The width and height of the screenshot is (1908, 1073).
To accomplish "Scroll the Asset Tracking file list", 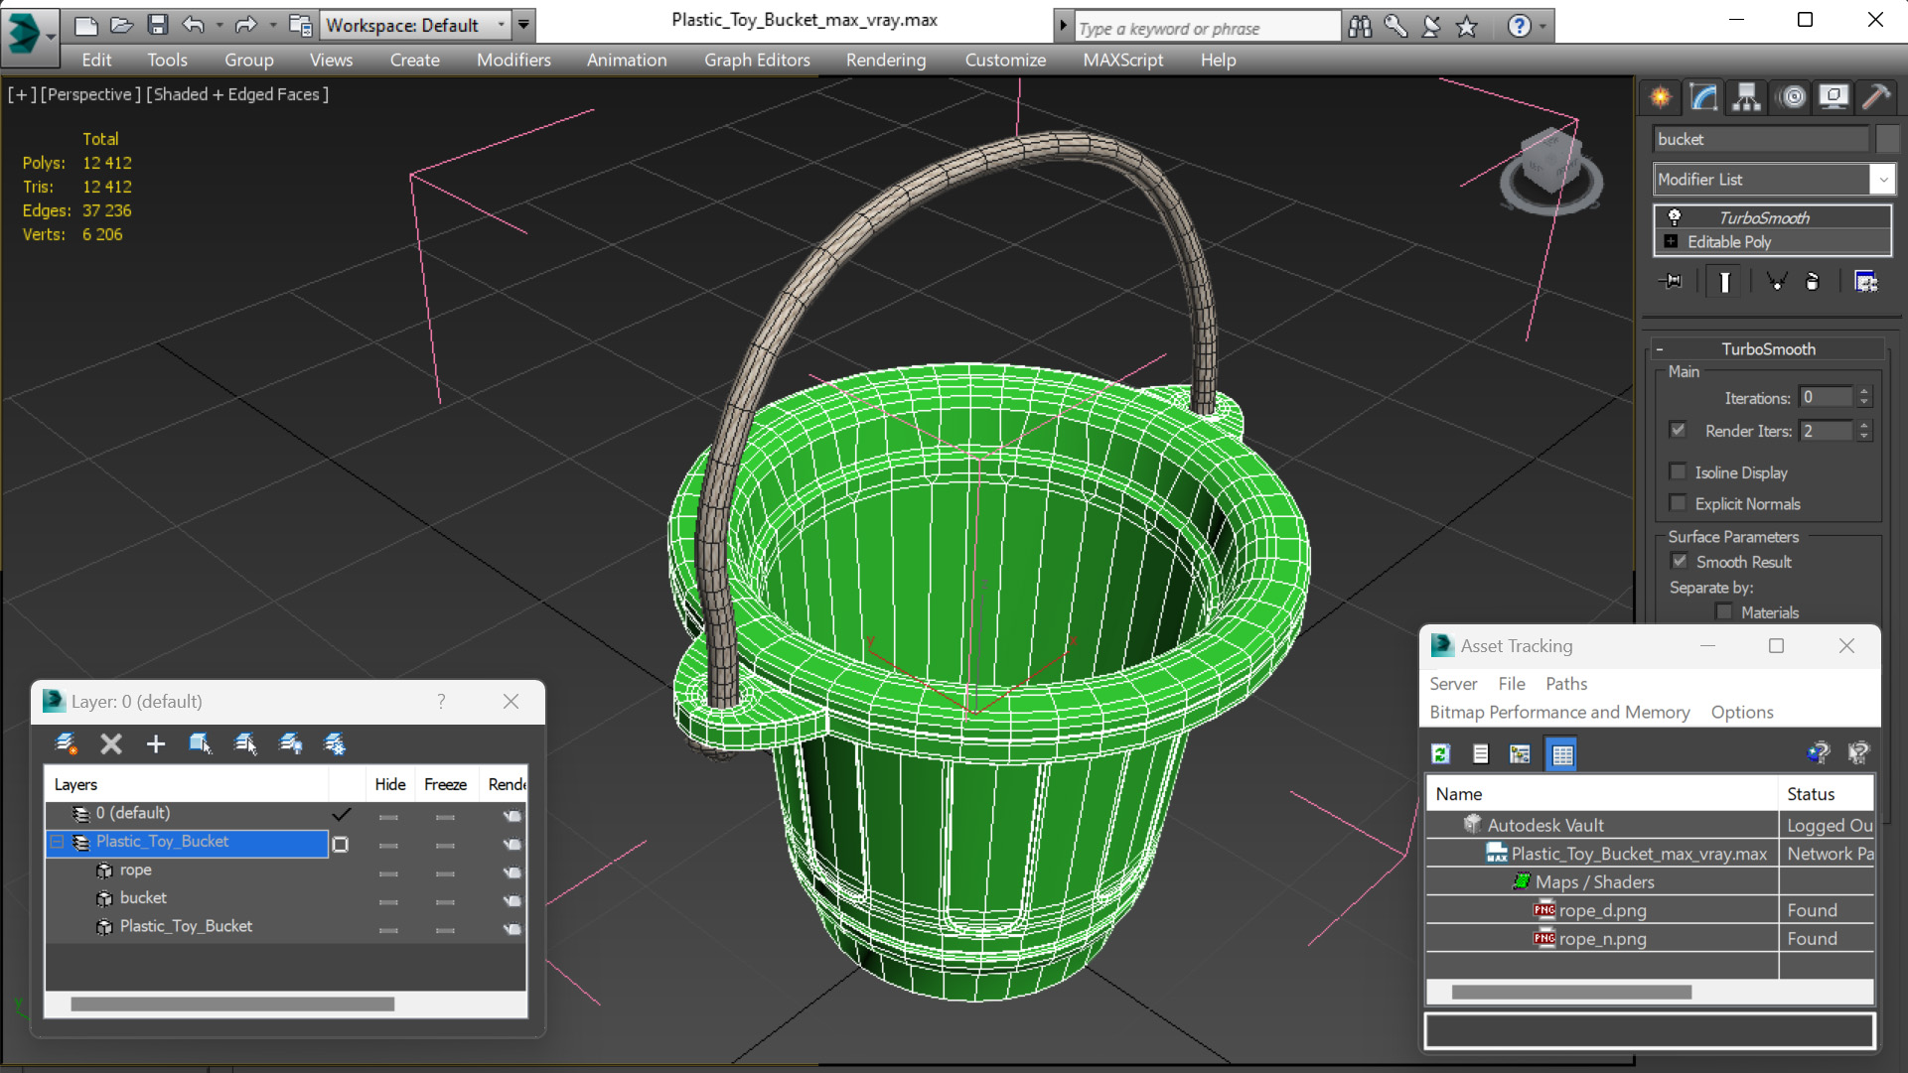I will point(1570,992).
